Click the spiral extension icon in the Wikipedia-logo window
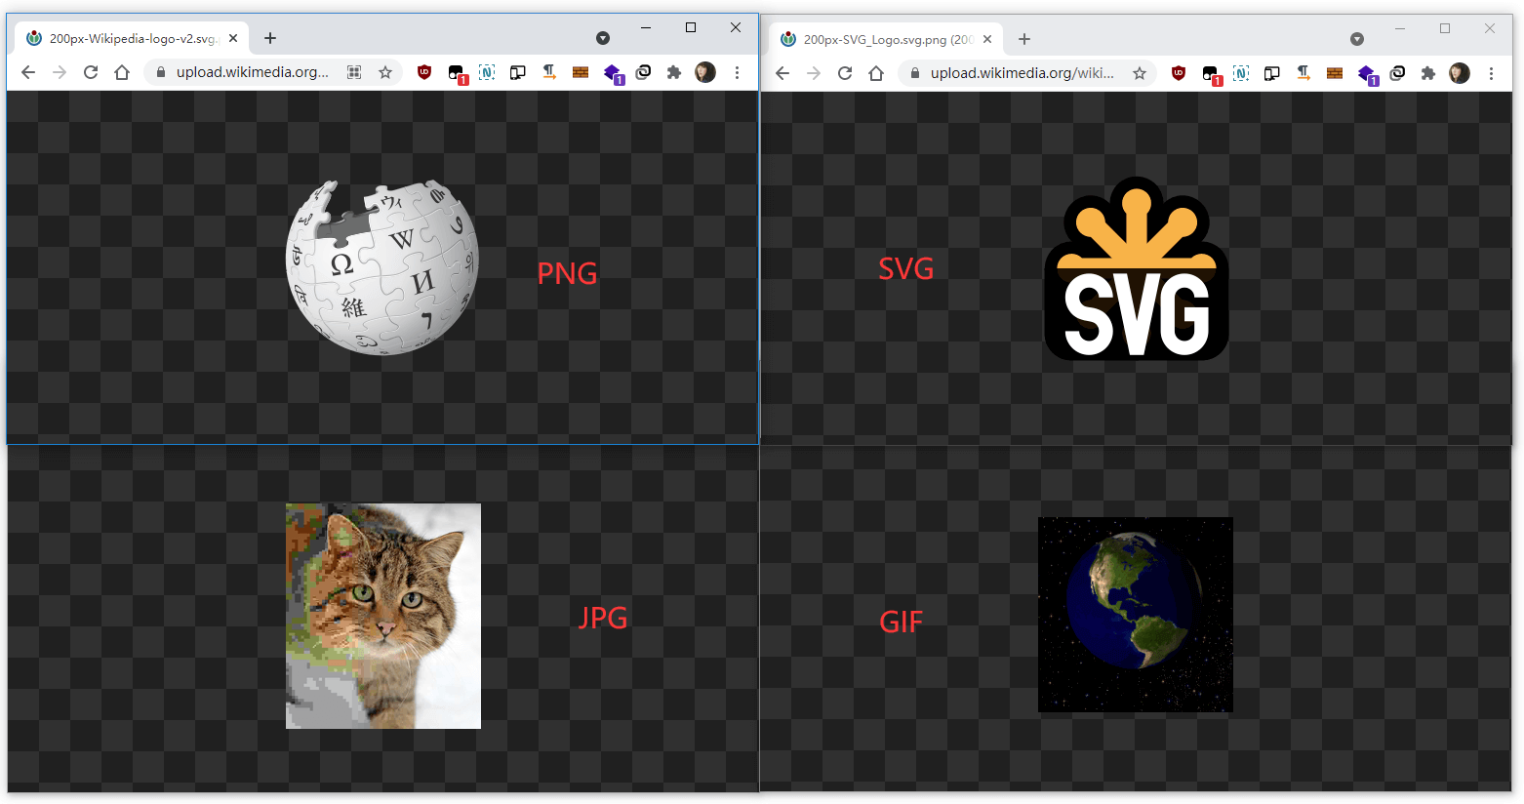Image resolution: width=1524 pixels, height=804 pixels. point(643,72)
